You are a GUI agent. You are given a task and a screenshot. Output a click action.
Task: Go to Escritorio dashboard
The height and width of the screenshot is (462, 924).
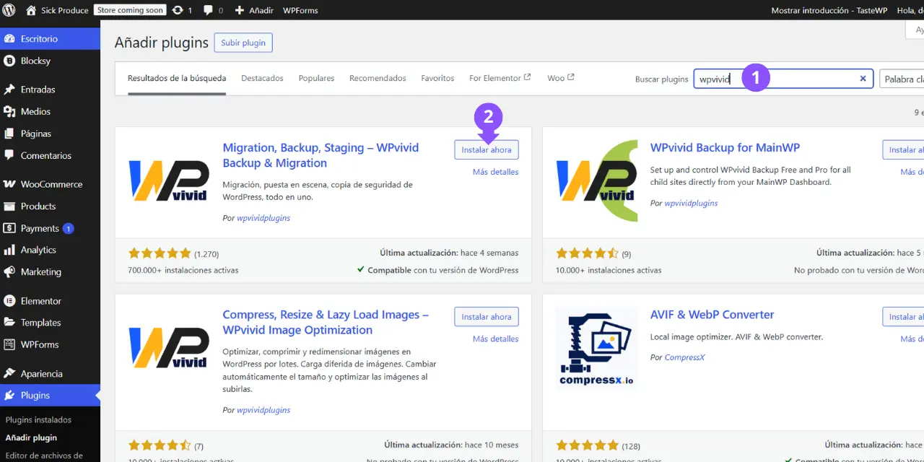[50, 38]
